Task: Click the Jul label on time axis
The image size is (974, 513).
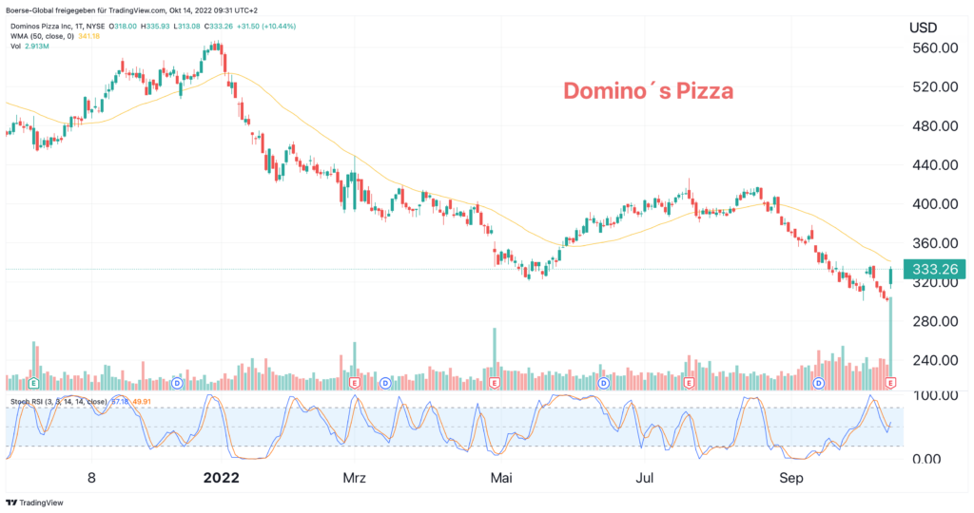Action: click(645, 478)
